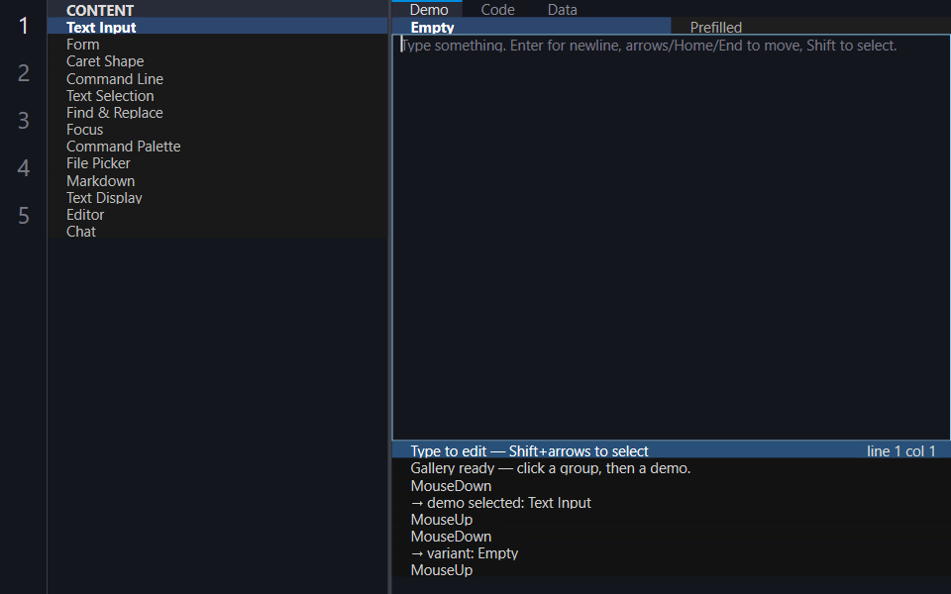This screenshot has height=594, width=951.
Task: Click the 'Type to edit — Shift+arrows to select' hint
Action: [x=529, y=451]
